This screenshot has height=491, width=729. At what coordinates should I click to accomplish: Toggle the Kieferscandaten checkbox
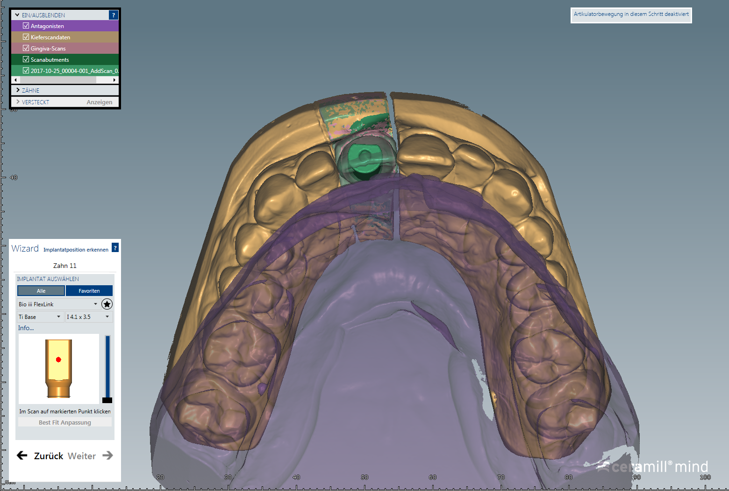(26, 37)
